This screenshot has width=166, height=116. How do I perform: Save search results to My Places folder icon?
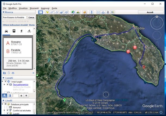click(4, 73)
